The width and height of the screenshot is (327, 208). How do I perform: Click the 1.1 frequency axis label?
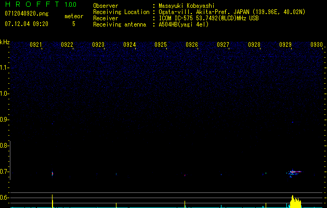coord(4,68)
